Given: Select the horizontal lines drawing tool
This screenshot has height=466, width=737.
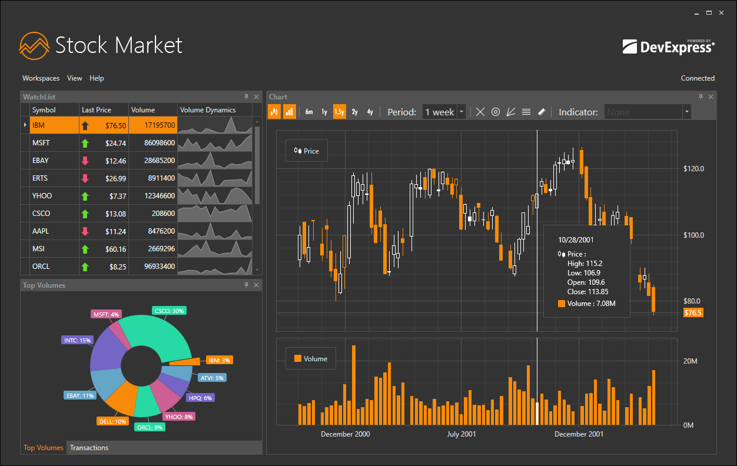Looking at the screenshot, I should (x=526, y=112).
